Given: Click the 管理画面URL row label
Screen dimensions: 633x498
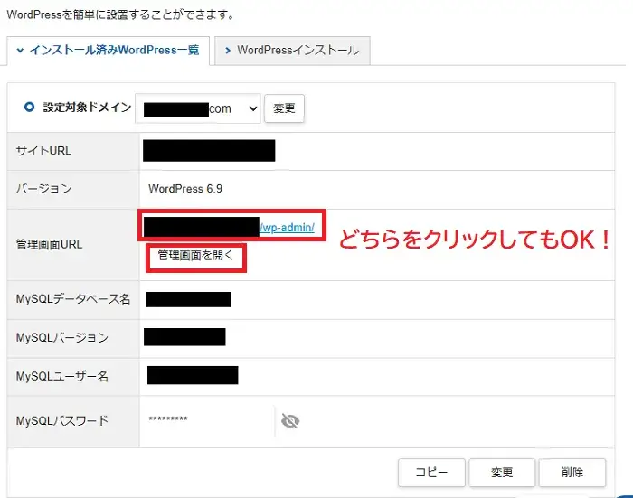Looking at the screenshot, I should [x=49, y=245].
